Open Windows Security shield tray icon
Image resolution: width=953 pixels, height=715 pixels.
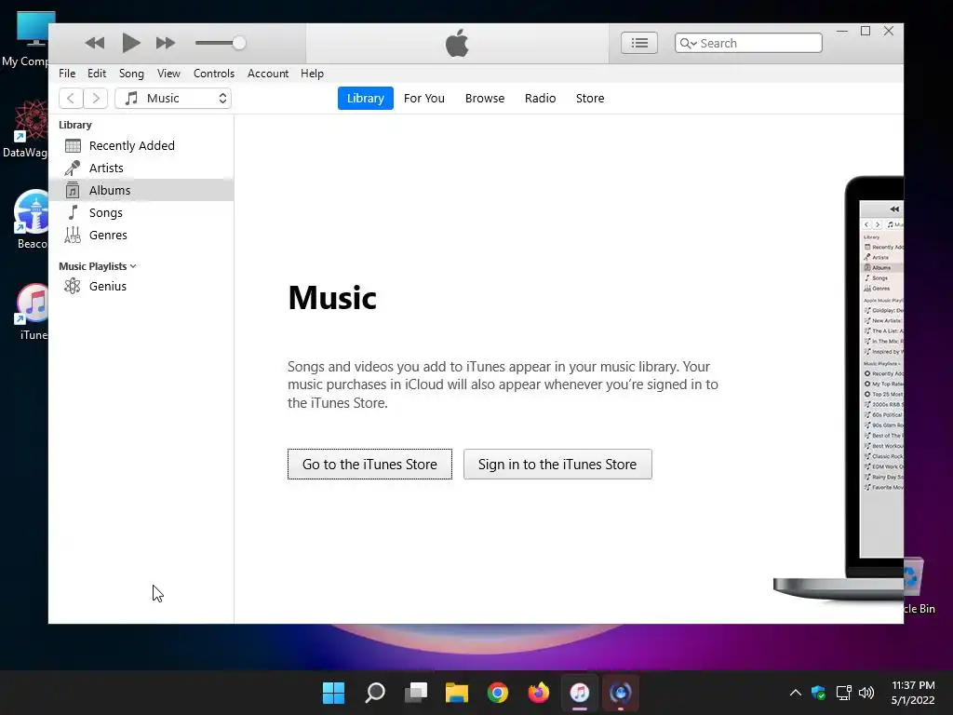pyautogui.click(x=819, y=693)
